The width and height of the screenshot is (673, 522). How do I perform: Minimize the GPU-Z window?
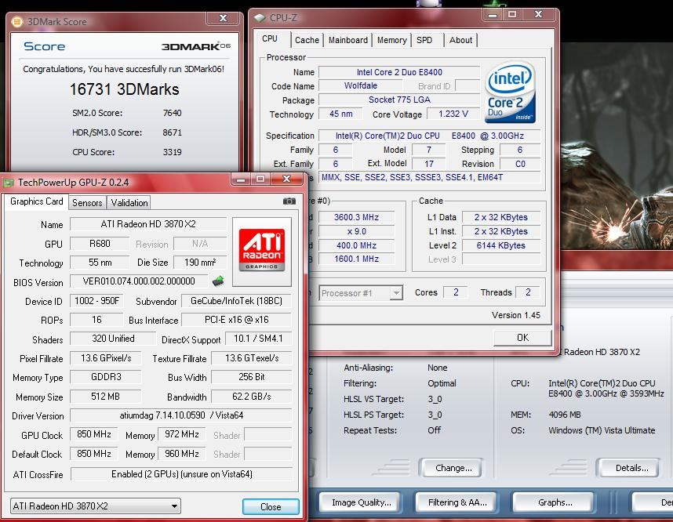241,179
